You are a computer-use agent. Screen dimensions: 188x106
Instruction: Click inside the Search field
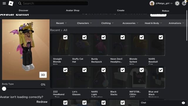53,3
